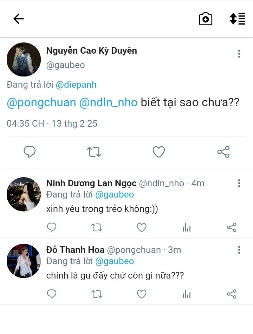Open the sort order icon
Viewport: 253px width, 334px height.
point(237,19)
